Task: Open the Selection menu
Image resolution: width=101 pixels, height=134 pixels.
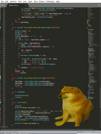Action: tap(13, 2)
